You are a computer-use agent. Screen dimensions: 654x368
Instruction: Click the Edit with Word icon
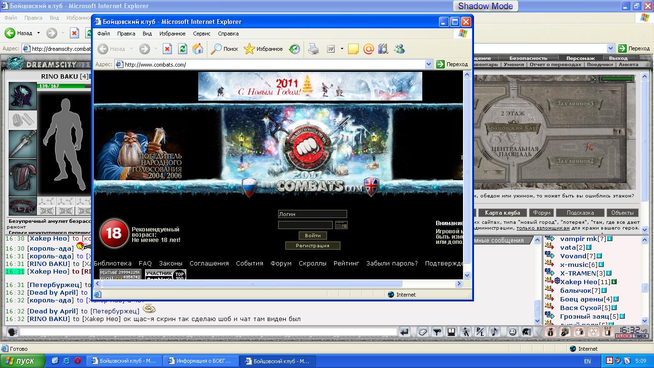(x=331, y=49)
